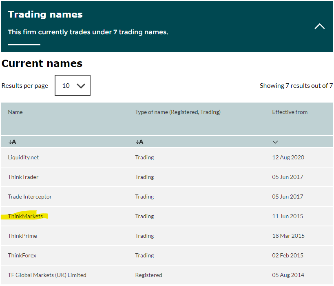The width and height of the screenshot is (334, 286).
Task: Click the firm trades under 7 names text
Action: 88,32
